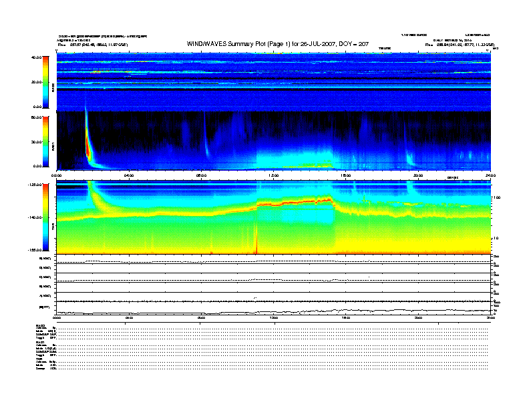Screen dimensions: 529x408
Task: Click the RAD1 panel rainbow color bar
Action: coord(45,142)
